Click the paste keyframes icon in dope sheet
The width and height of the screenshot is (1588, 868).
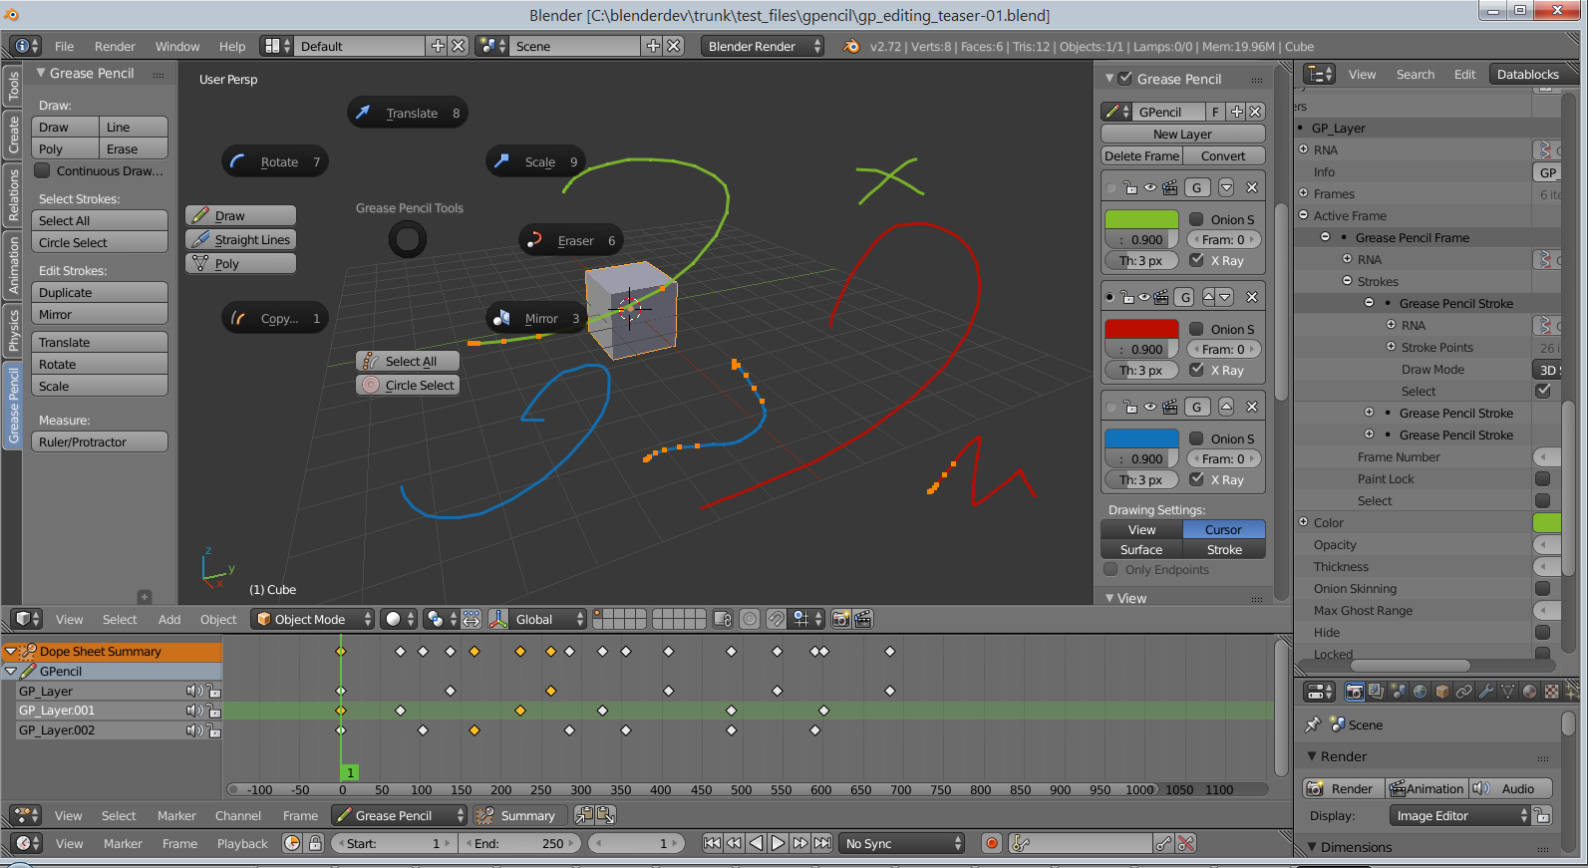click(605, 815)
